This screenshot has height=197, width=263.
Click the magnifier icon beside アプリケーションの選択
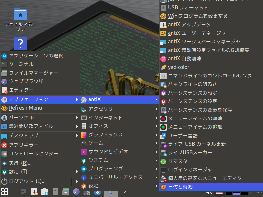[4, 56]
